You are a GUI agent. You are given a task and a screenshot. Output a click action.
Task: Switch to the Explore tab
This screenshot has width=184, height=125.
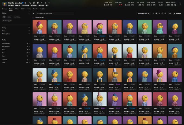5,9
